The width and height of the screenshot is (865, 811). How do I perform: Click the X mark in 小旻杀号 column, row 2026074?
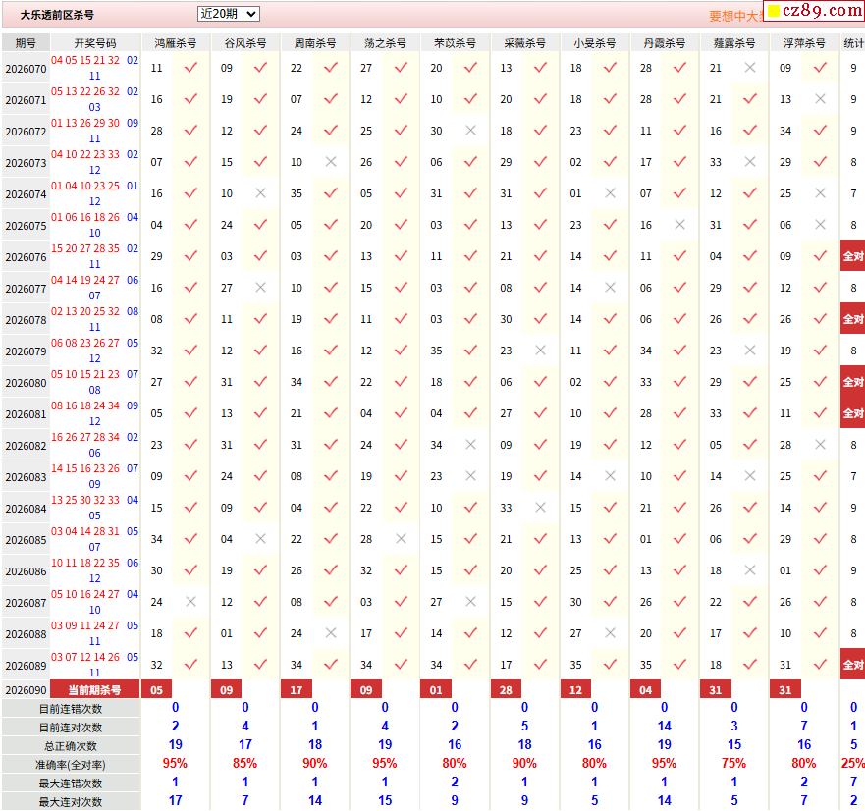pyautogui.click(x=610, y=193)
